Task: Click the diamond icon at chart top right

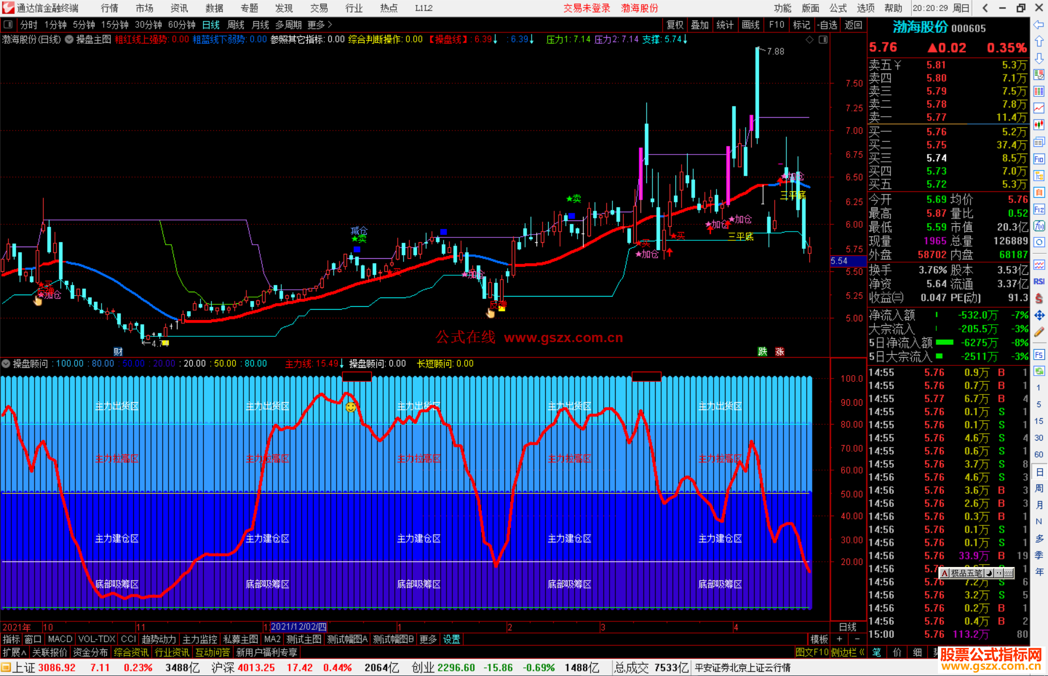Action: click(x=810, y=40)
